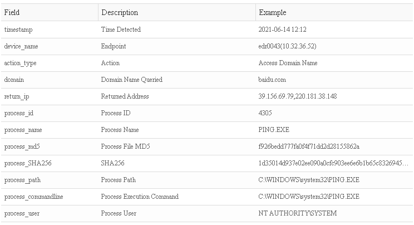
Task: Click the Field column header
Action: pyautogui.click(x=12, y=12)
